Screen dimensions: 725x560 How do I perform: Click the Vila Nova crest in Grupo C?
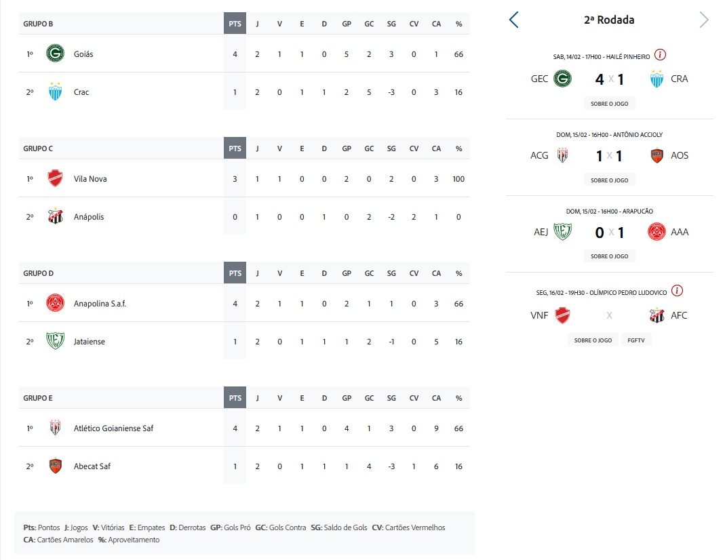pyautogui.click(x=55, y=179)
